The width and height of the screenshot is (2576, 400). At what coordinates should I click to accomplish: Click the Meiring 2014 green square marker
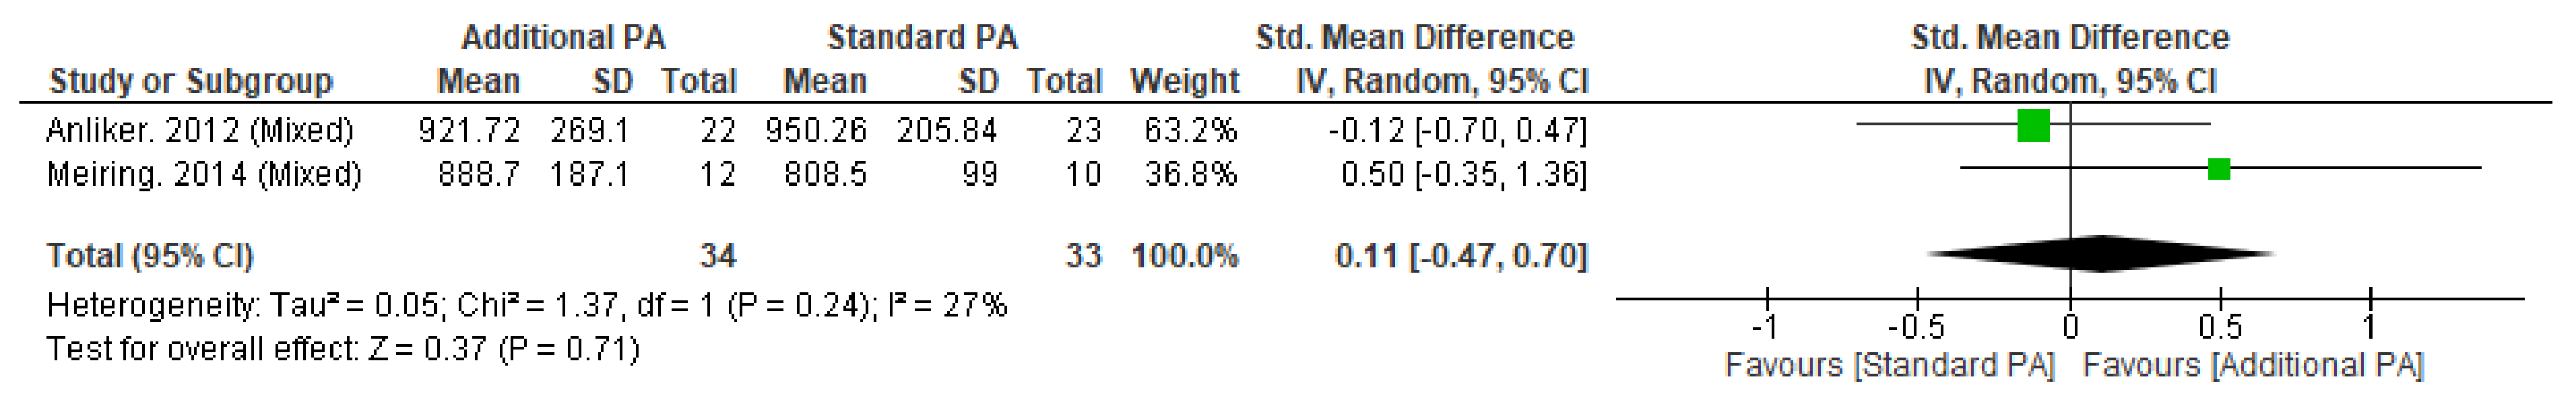pyautogui.click(x=2219, y=169)
